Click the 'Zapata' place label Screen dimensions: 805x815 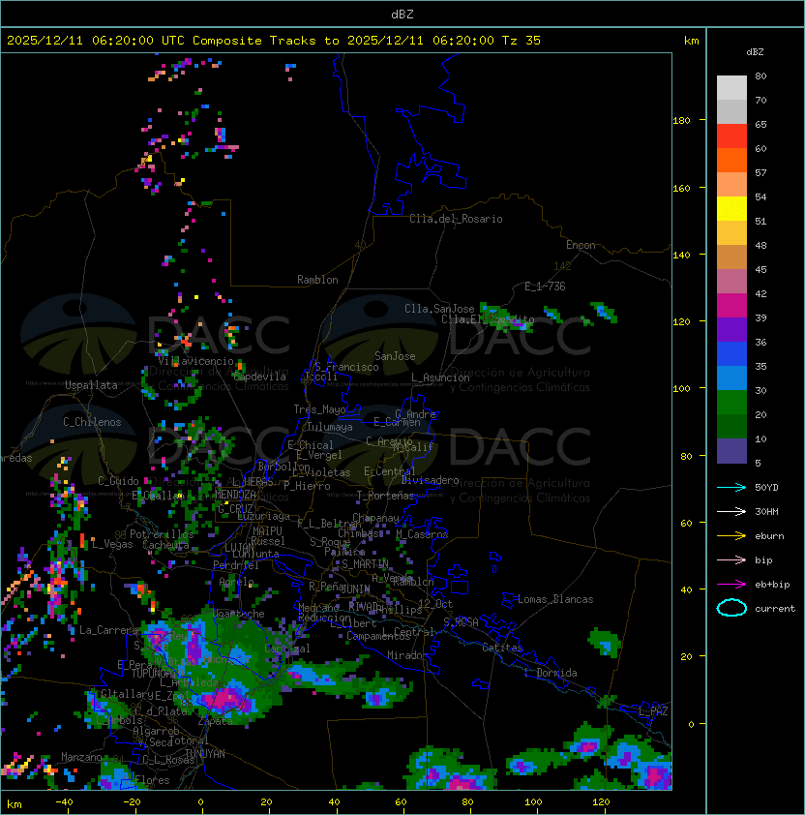click(215, 721)
